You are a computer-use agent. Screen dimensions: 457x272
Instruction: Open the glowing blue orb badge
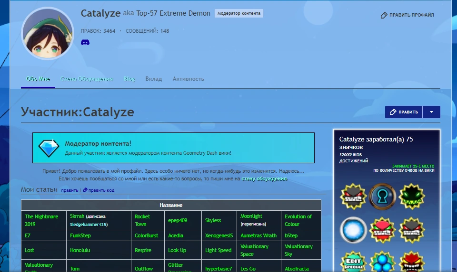[x=353, y=230]
